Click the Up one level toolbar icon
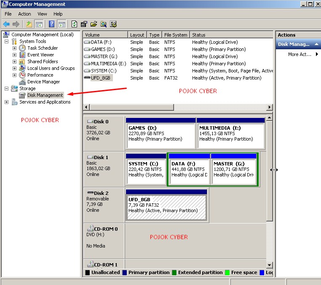The height and width of the screenshot is (285, 321). point(29,24)
